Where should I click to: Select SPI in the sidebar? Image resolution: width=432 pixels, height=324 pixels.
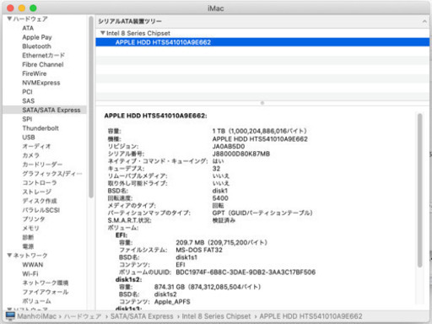(27, 119)
